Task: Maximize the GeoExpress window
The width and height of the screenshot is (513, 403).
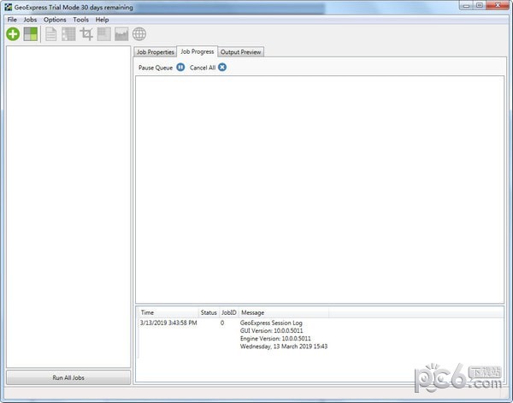Action: 480,5
